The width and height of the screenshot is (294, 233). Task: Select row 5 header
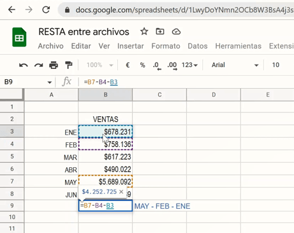point(12,156)
